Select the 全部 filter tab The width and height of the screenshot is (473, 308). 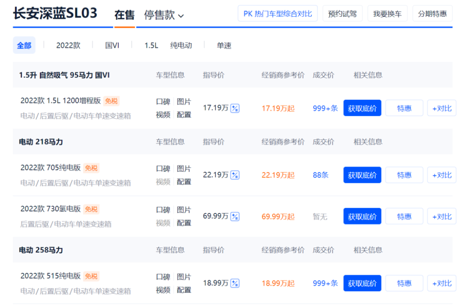24,45
